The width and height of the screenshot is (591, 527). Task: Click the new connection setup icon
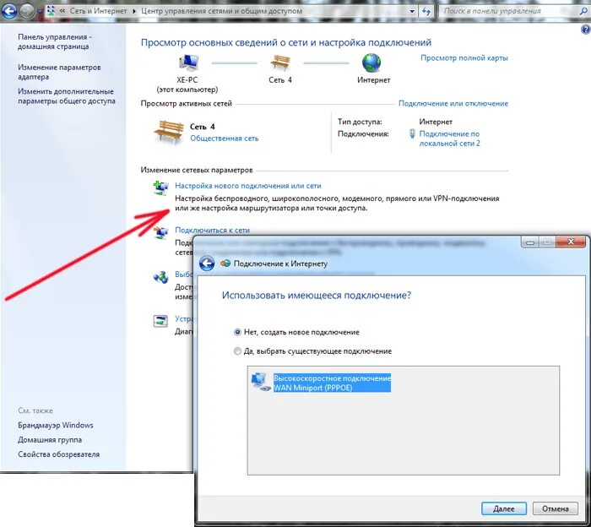pyautogui.click(x=161, y=187)
